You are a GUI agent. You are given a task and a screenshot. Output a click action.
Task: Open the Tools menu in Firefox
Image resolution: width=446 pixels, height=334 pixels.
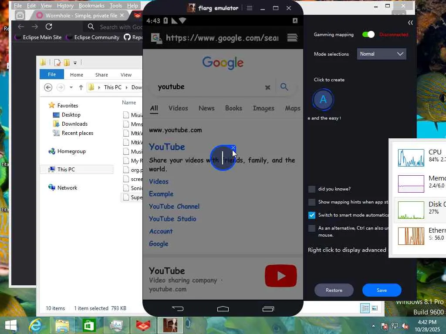(116, 6)
